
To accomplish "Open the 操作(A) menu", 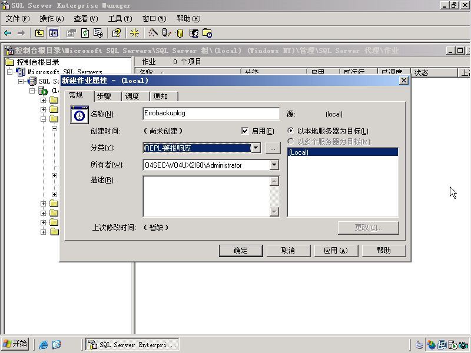I will pyautogui.click(x=52, y=19).
